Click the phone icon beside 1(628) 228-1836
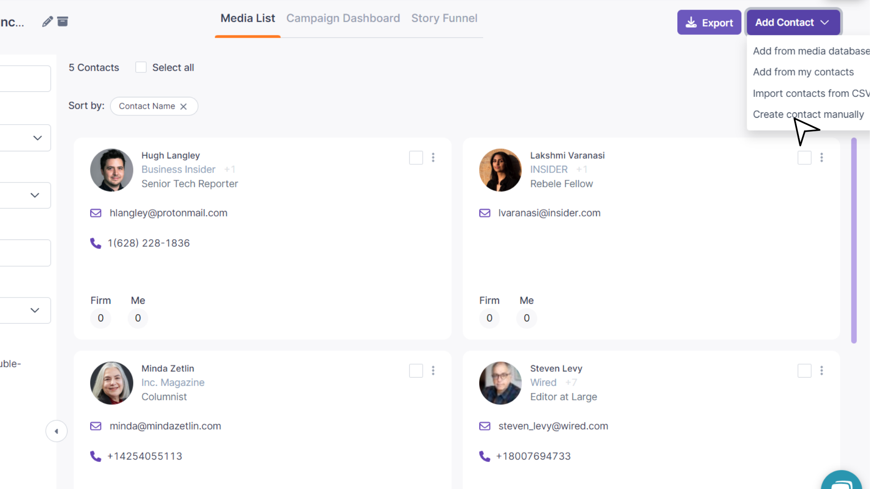This screenshot has width=870, height=489. pos(96,243)
